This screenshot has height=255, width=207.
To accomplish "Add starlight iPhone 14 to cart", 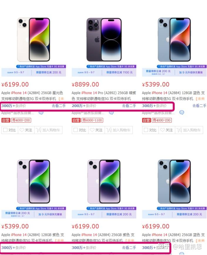I will [48, 130].
